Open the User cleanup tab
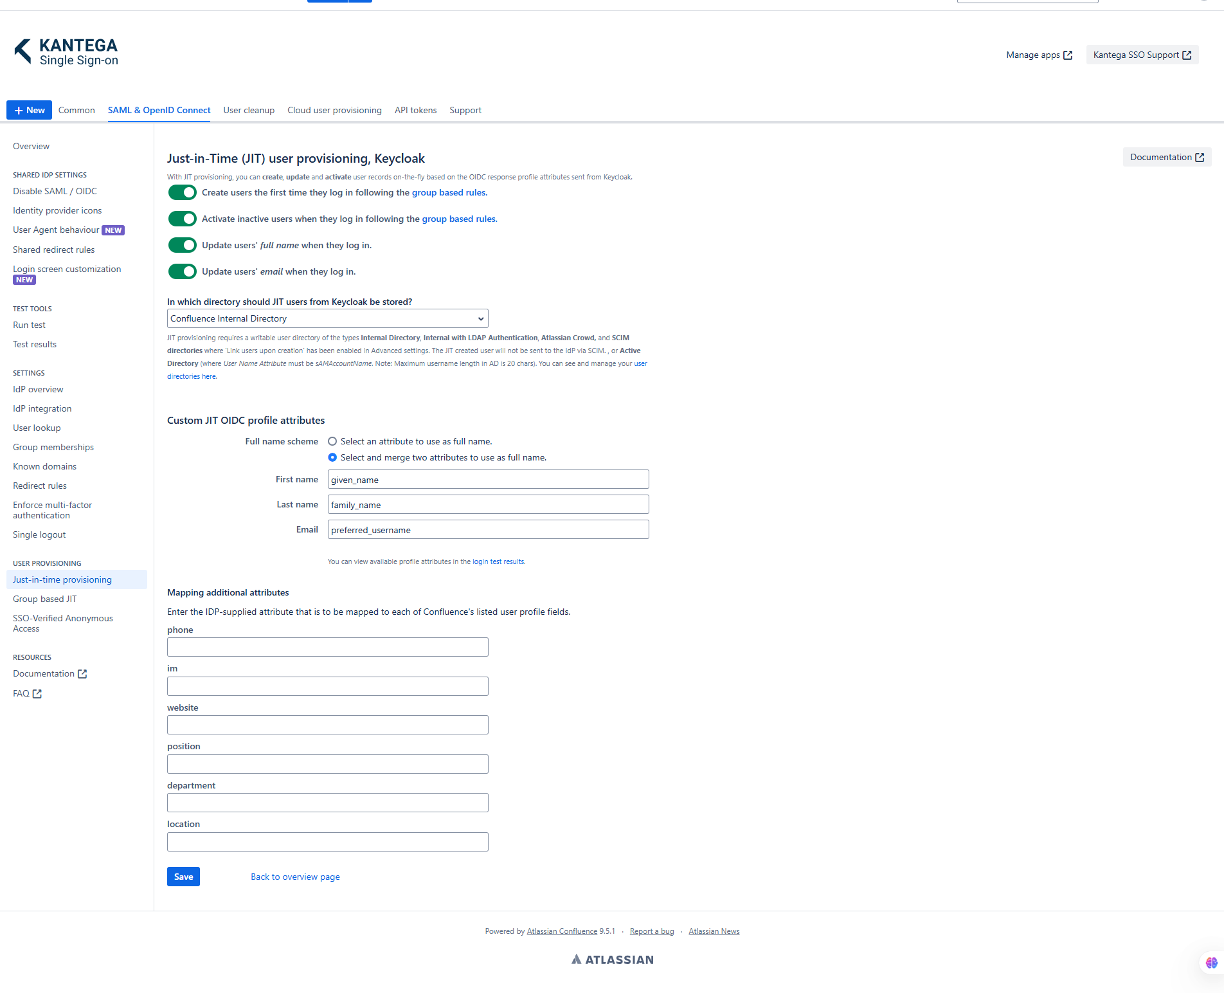1224x993 pixels. 249,111
